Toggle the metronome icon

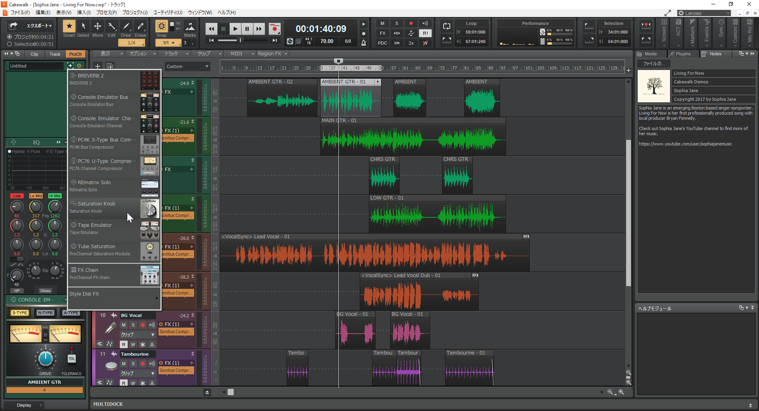click(x=364, y=42)
